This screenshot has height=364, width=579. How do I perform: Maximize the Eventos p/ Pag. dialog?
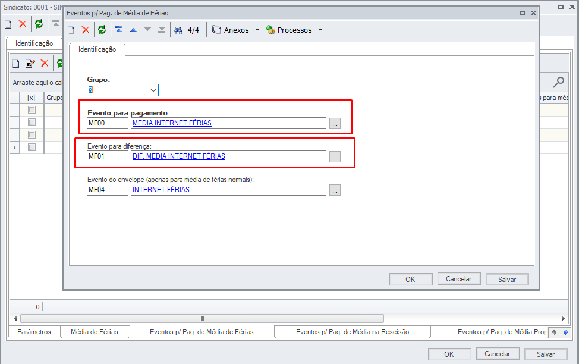point(522,13)
